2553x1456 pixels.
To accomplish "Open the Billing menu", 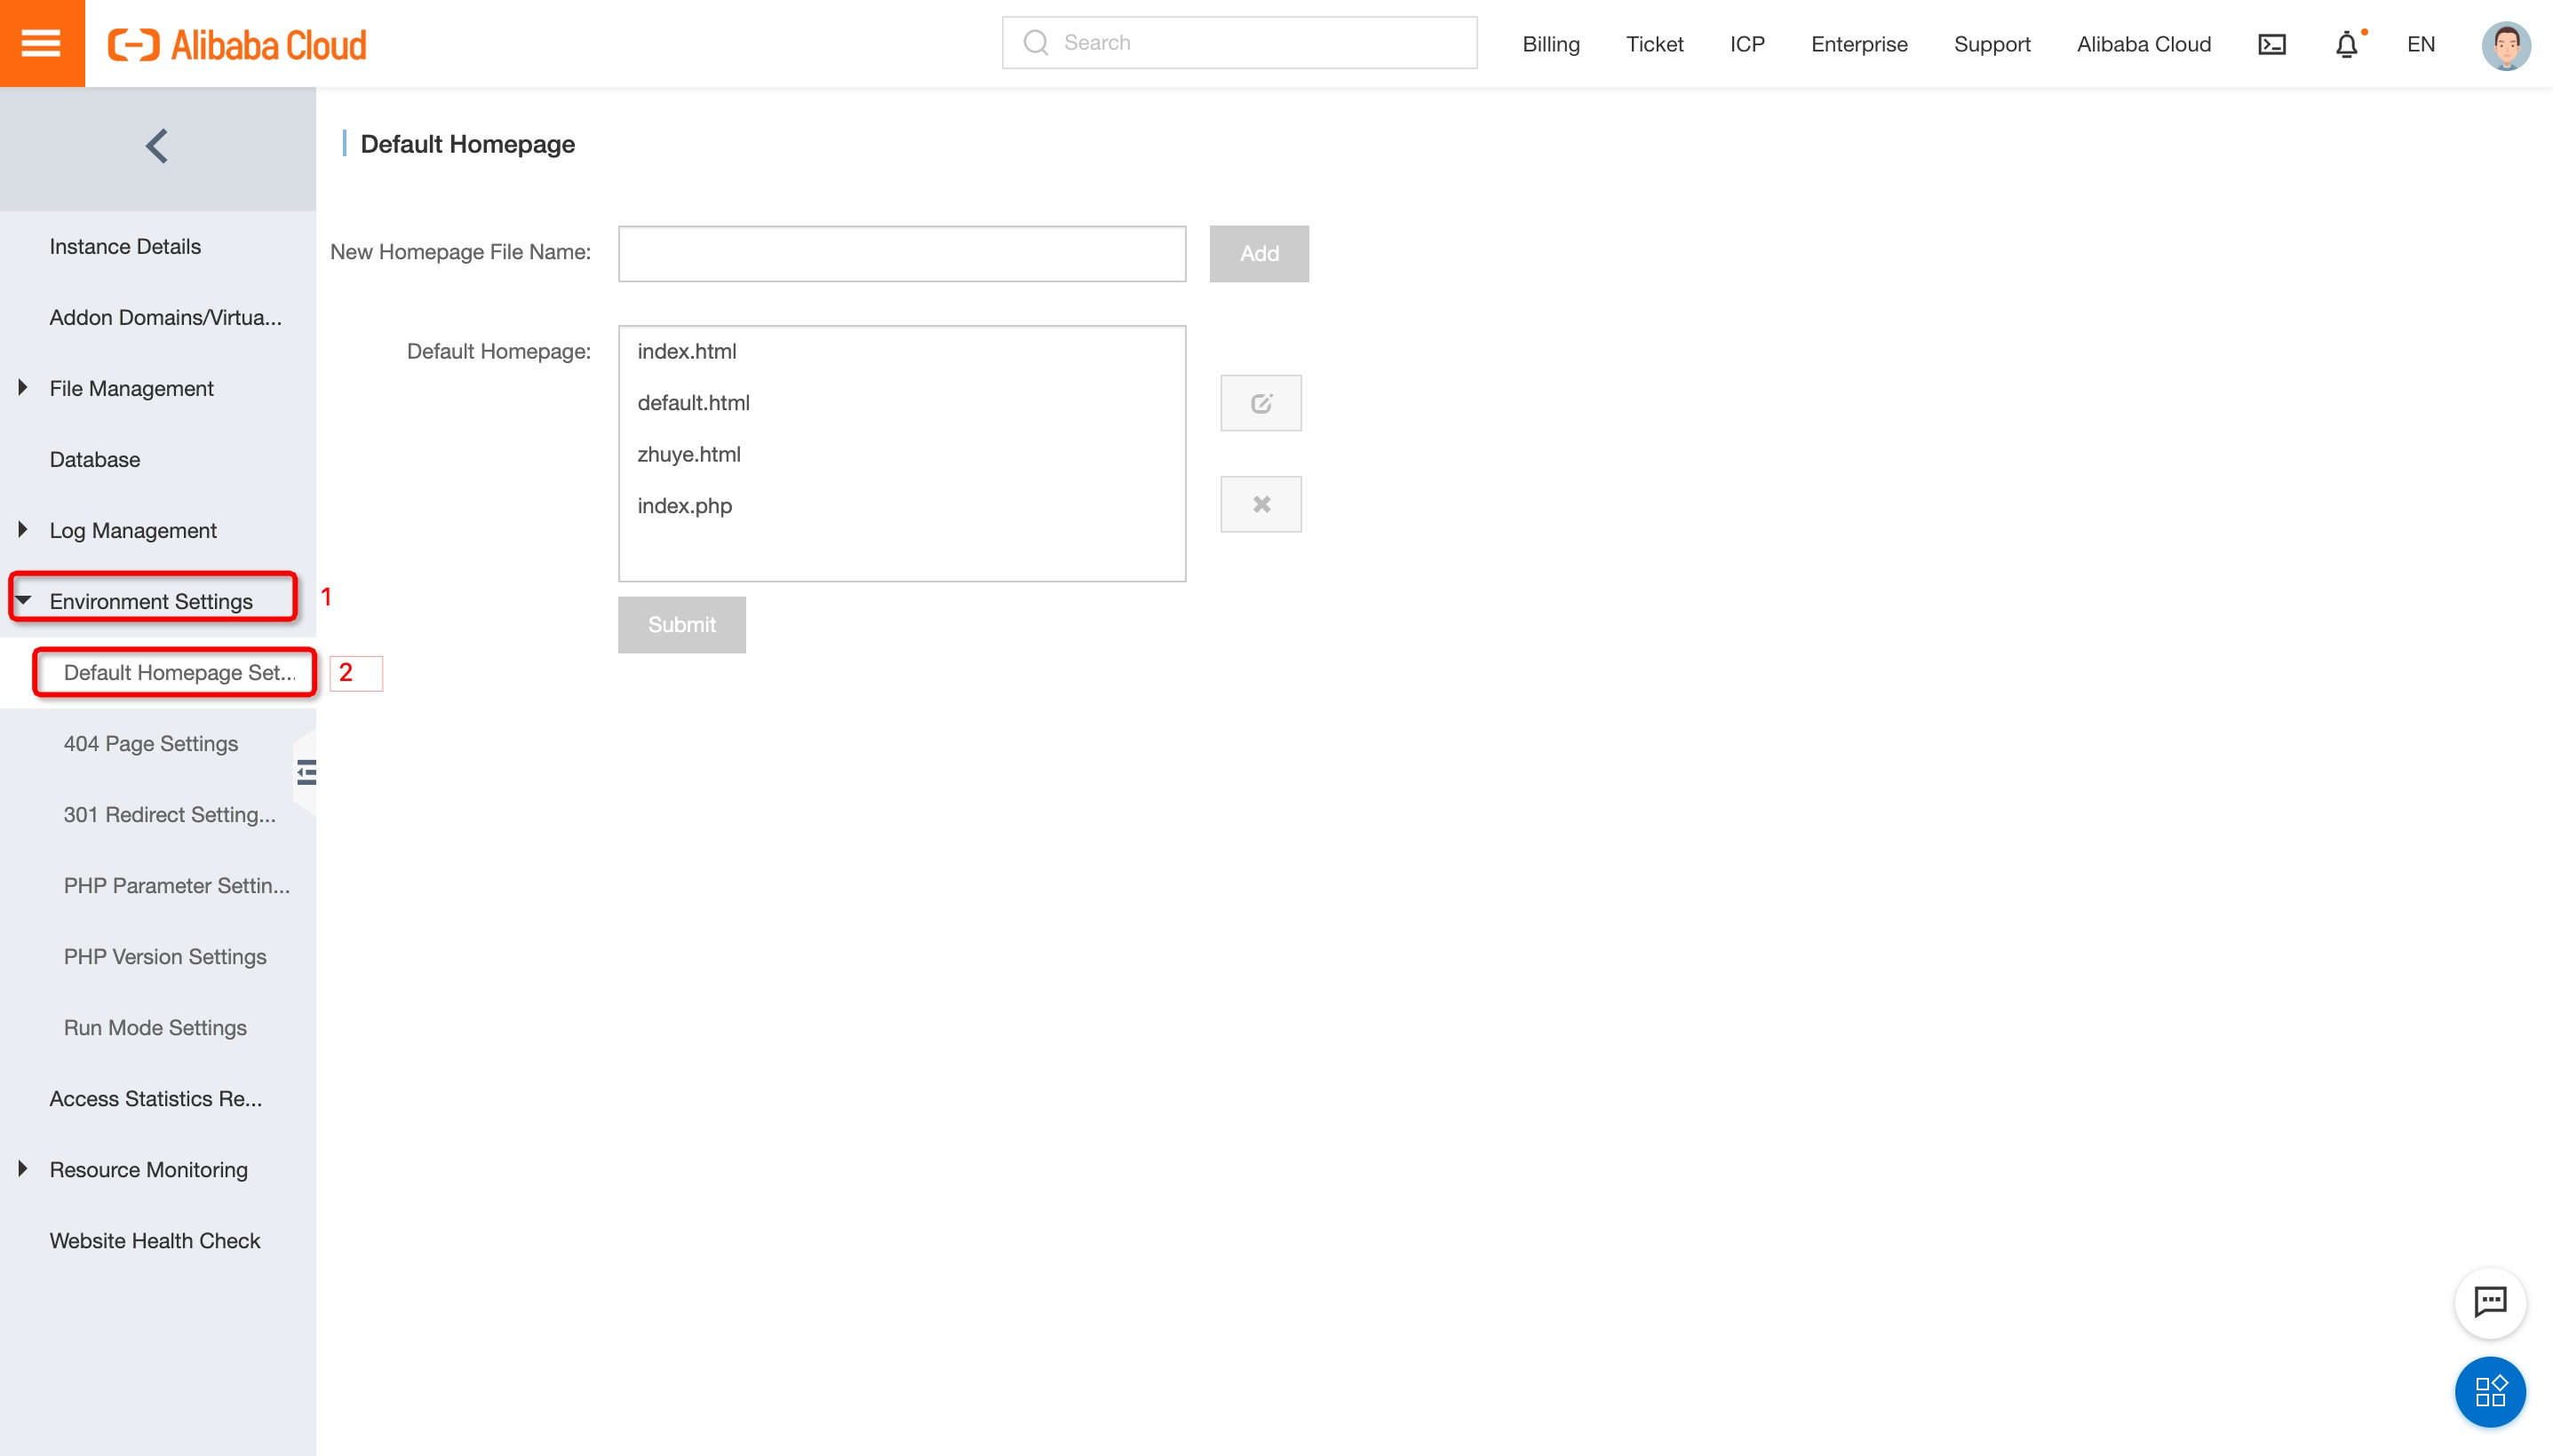I will (x=1549, y=44).
